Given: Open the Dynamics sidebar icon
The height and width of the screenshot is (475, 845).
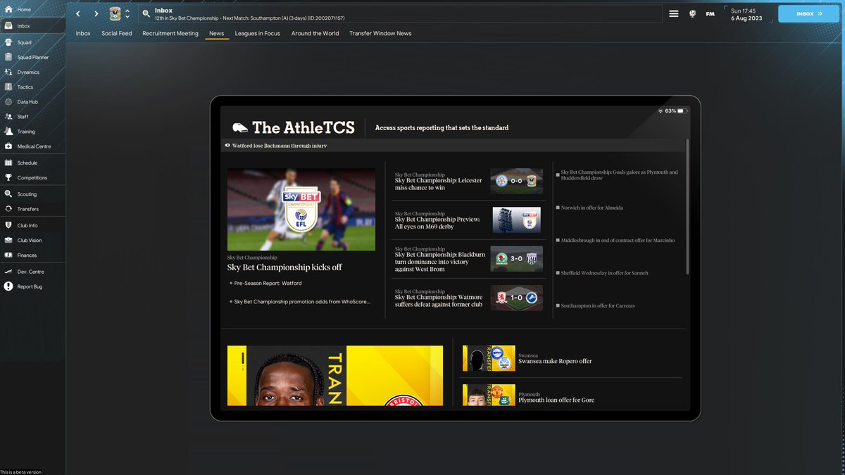Looking at the screenshot, I should coord(8,72).
